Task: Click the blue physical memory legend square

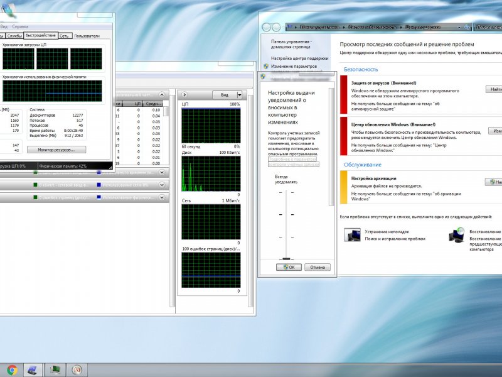Action: pyautogui.click(x=99, y=197)
